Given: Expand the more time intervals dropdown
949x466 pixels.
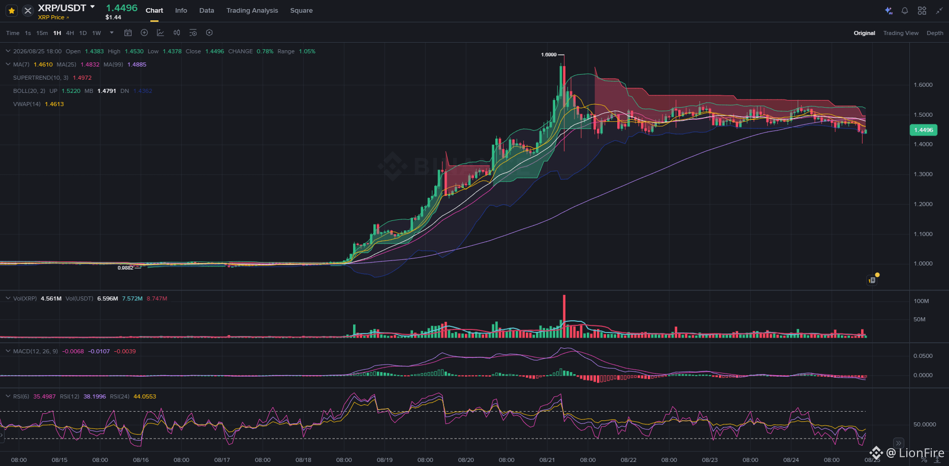Looking at the screenshot, I should (x=112, y=33).
